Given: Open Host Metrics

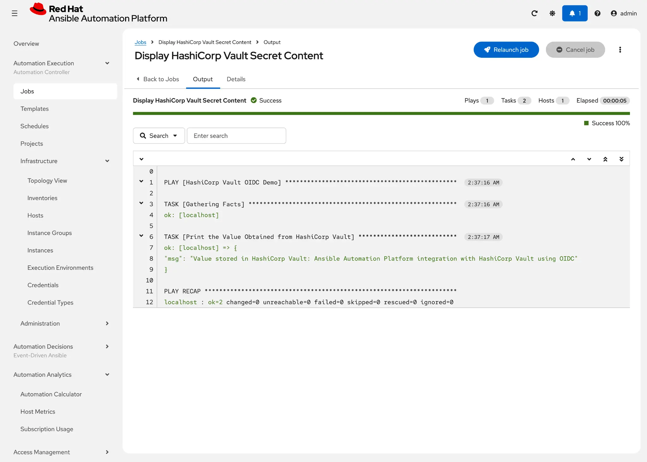Looking at the screenshot, I should pyautogui.click(x=38, y=412).
